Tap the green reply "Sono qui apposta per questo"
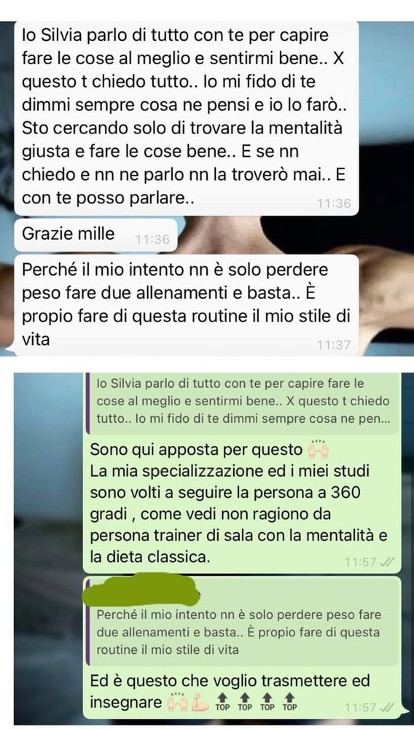The width and height of the screenshot is (414, 729). 241,502
